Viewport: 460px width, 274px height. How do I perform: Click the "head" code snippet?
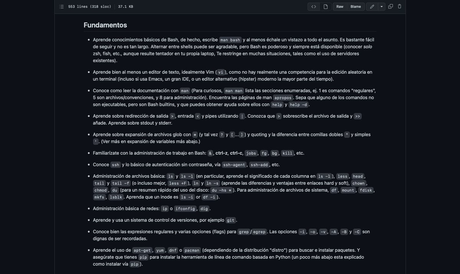358,176
